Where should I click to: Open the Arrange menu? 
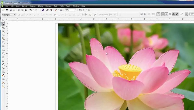33,6
